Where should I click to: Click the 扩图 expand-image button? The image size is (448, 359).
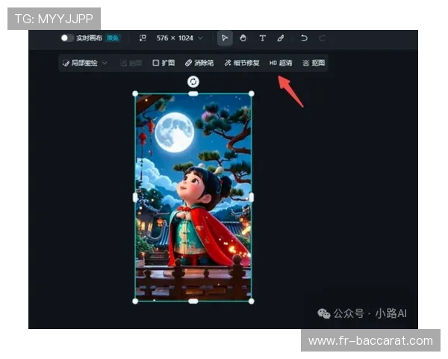pos(164,63)
